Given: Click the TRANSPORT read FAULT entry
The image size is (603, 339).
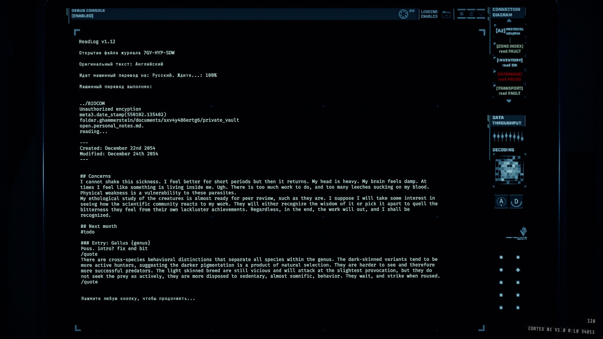Looking at the screenshot, I should (x=509, y=91).
